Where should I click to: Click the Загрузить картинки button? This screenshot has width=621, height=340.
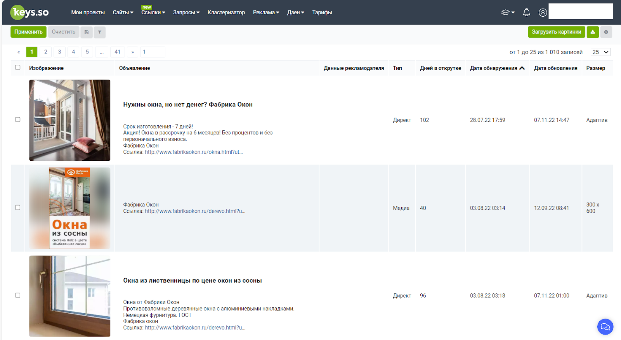557,32
